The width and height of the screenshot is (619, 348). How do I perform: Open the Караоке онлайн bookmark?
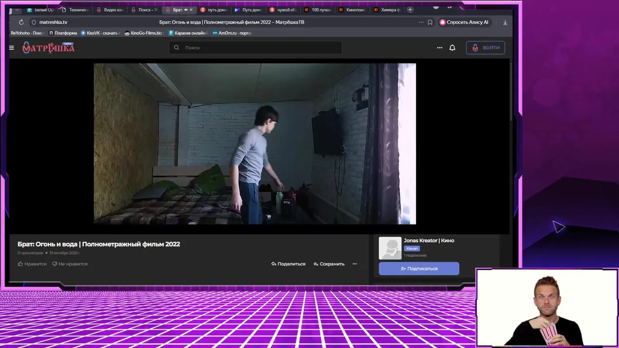point(188,33)
